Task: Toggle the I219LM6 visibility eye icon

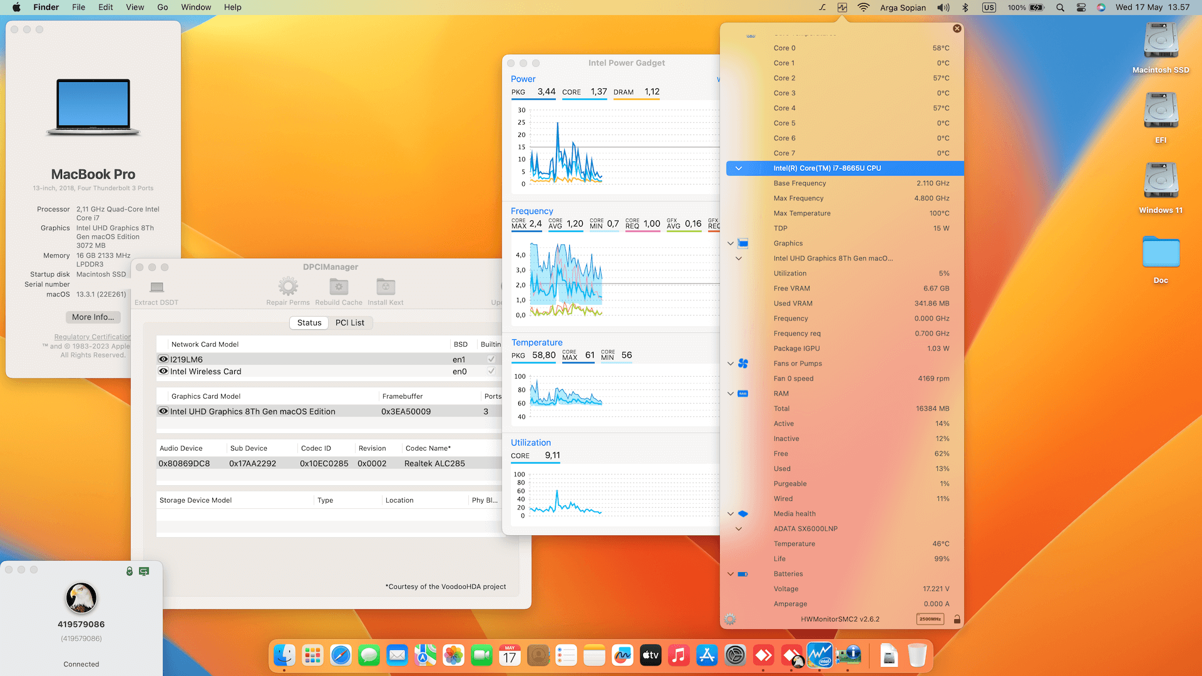Action: pyautogui.click(x=163, y=359)
